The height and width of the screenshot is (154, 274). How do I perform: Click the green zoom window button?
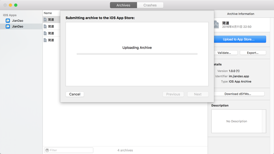[x=16, y=5]
